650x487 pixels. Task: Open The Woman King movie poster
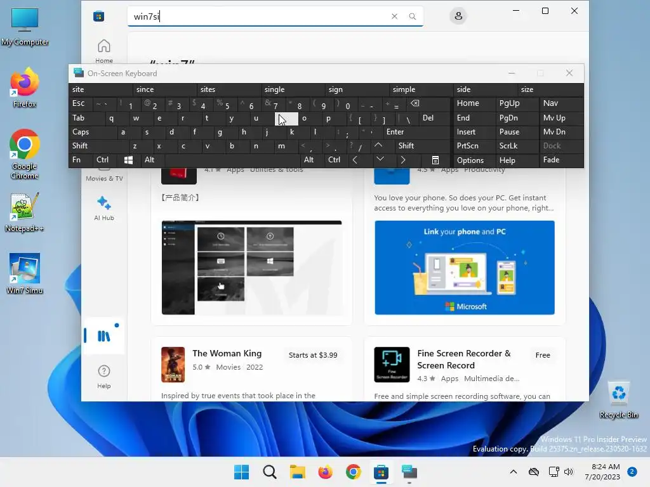pyautogui.click(x=173, y=365)
